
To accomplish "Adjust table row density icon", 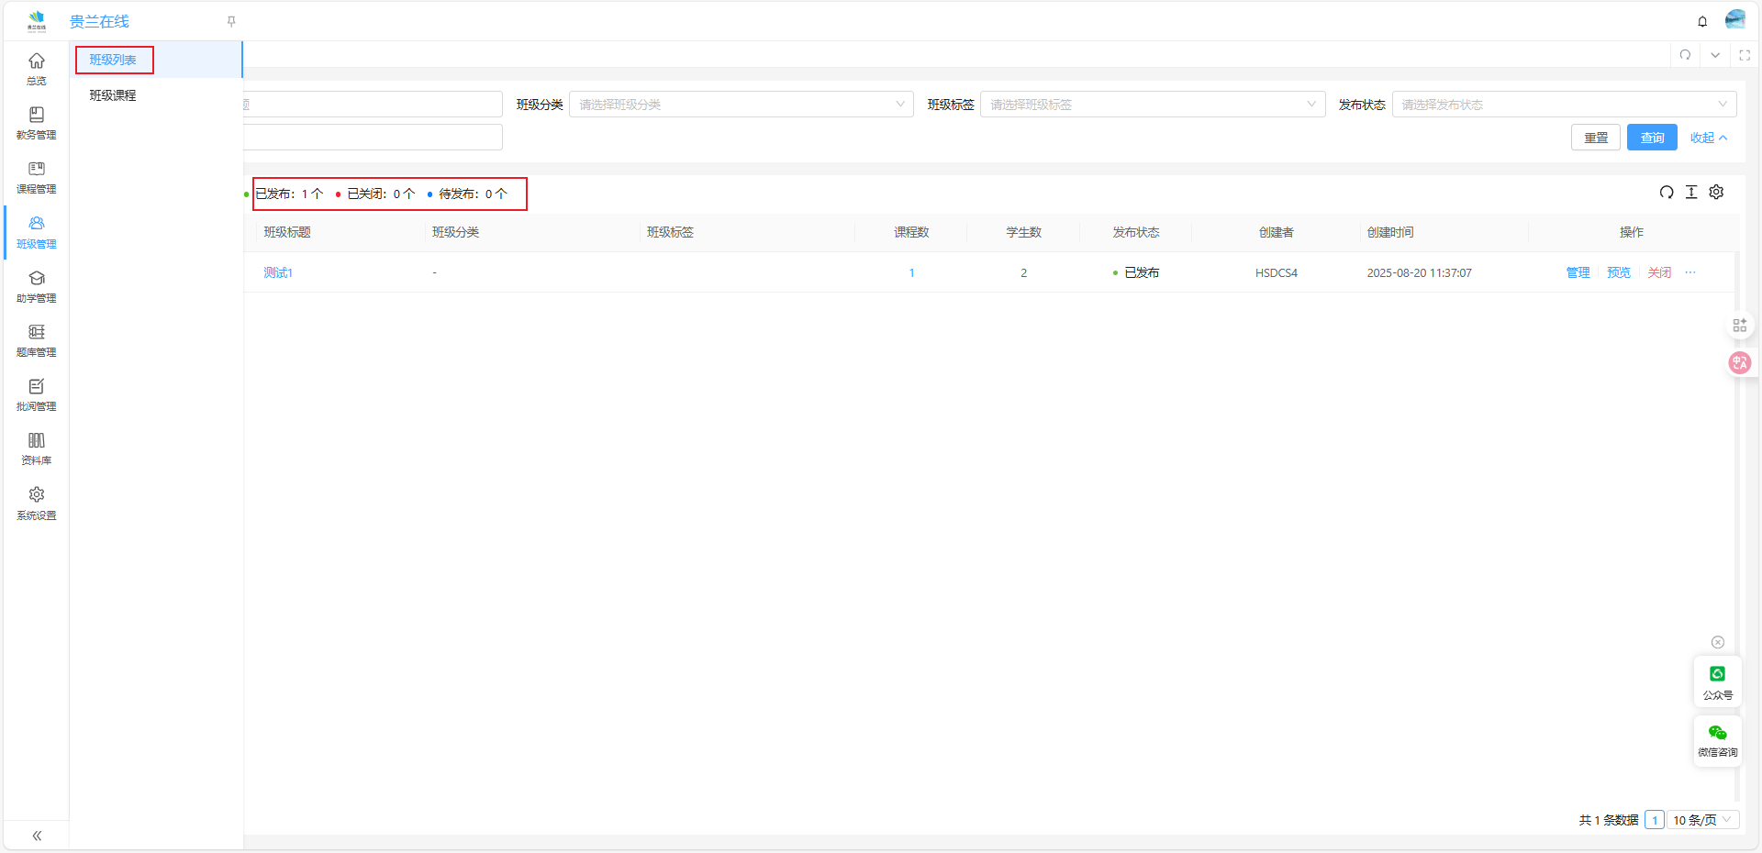I will [1691, 192].
